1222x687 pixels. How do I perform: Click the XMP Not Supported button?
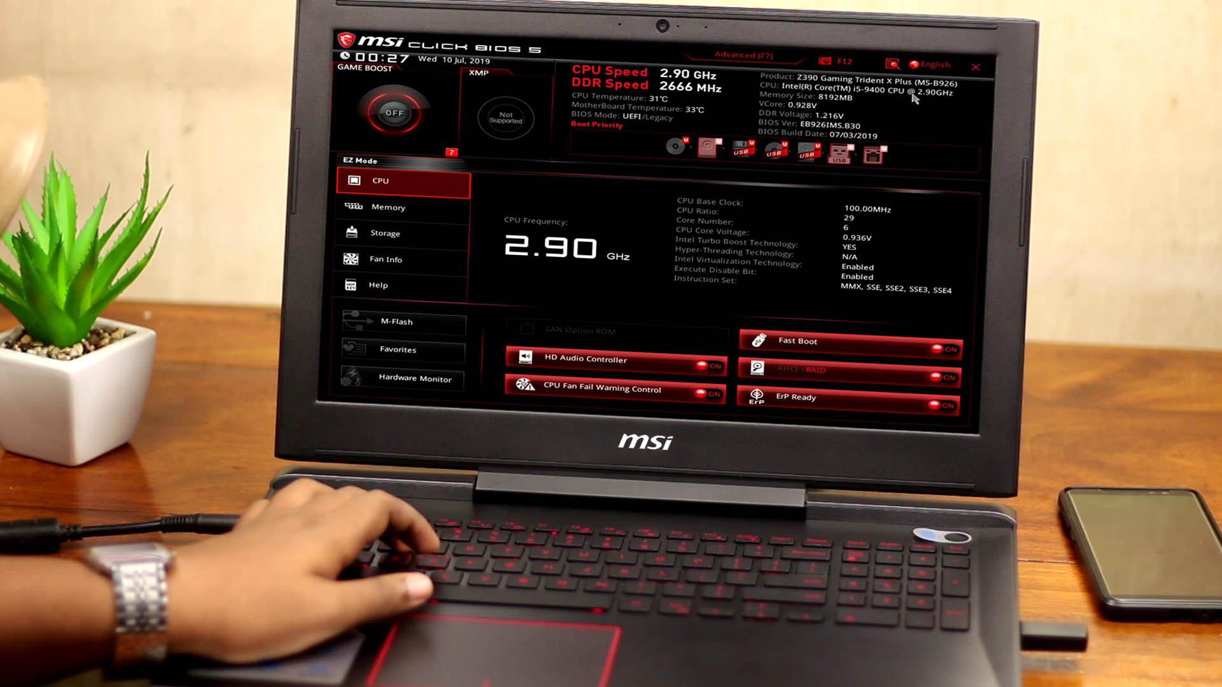(x=505, y=115)
